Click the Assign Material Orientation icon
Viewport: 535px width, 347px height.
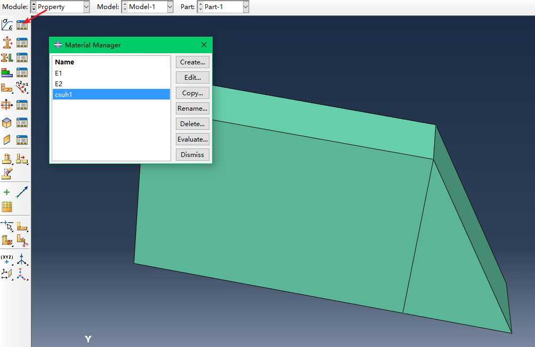(7, 88)
